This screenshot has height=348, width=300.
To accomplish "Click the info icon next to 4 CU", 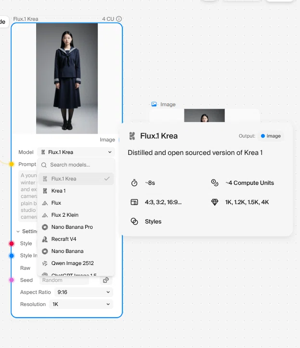I will click(119, 19).
